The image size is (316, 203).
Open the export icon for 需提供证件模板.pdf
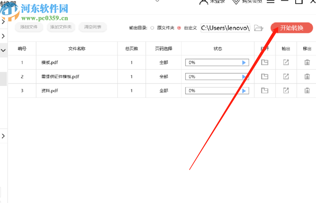click(x=285, y=76)
